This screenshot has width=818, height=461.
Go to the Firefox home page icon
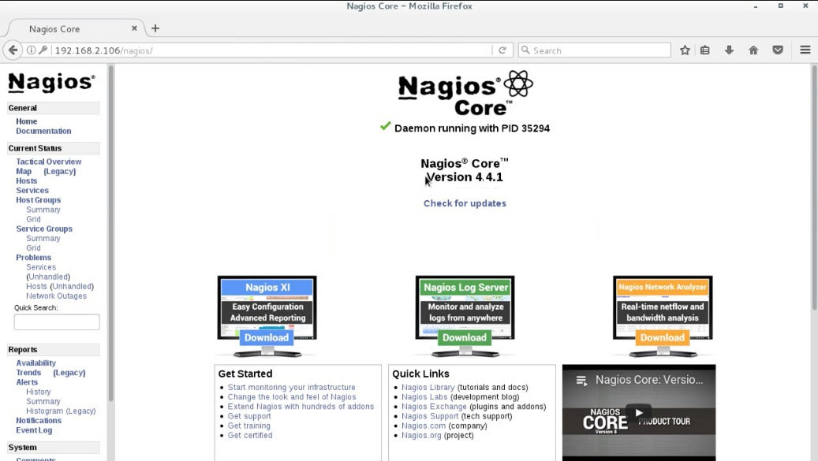point(753,50)
